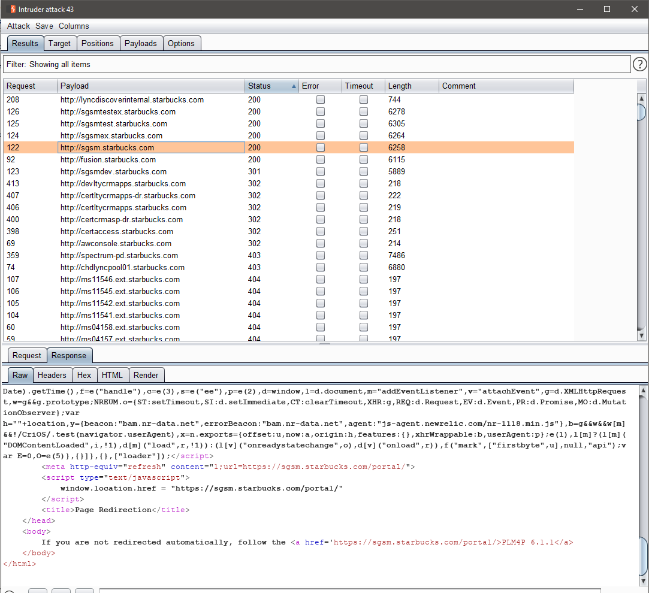The image size is (649, 593).
Task: Sort by the Error column header
Action: point(321,86)
